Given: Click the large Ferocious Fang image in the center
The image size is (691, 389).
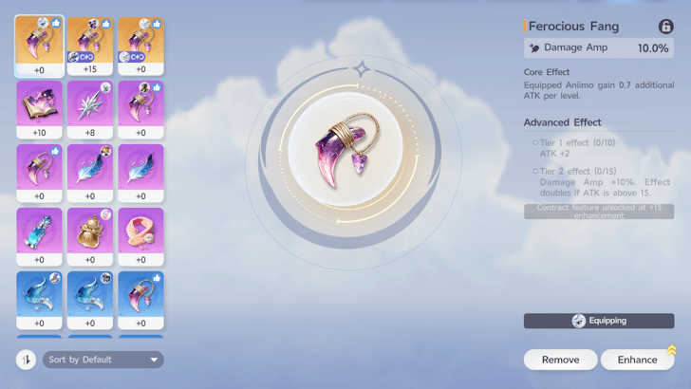Looking at the screenshot, I should pyautogui.click(x=347, y=150).
